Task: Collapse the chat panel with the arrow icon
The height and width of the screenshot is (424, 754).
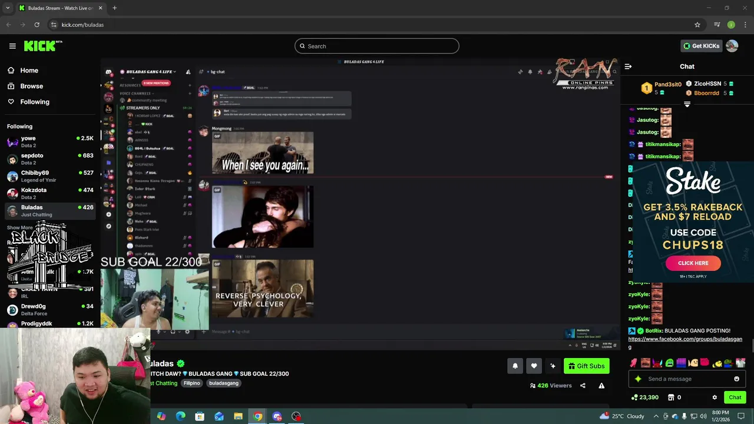Action: coord(628,67)
